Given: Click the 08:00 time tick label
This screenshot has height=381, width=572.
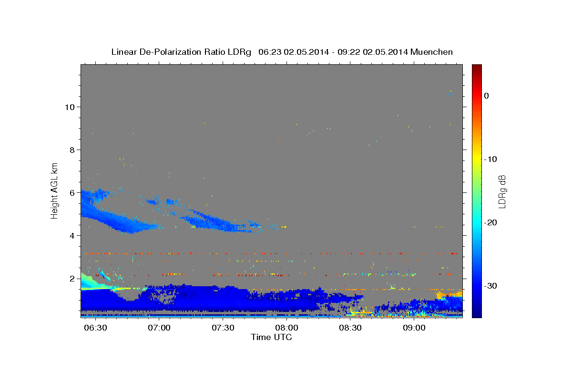Looking at the screenshot, I should 286,328.
